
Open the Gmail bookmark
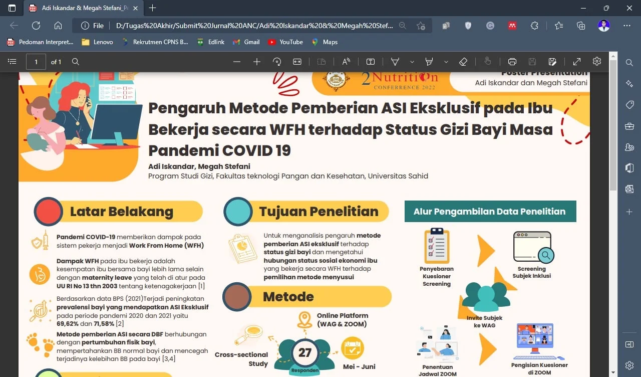(246, 42)
